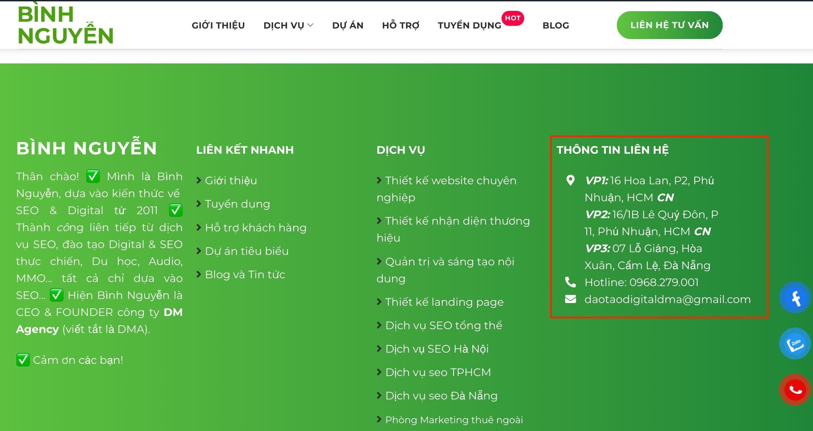Click the location pin icon beside VP1 address
The height and width of the screenshot is (431, 813).
coord(570,180)
